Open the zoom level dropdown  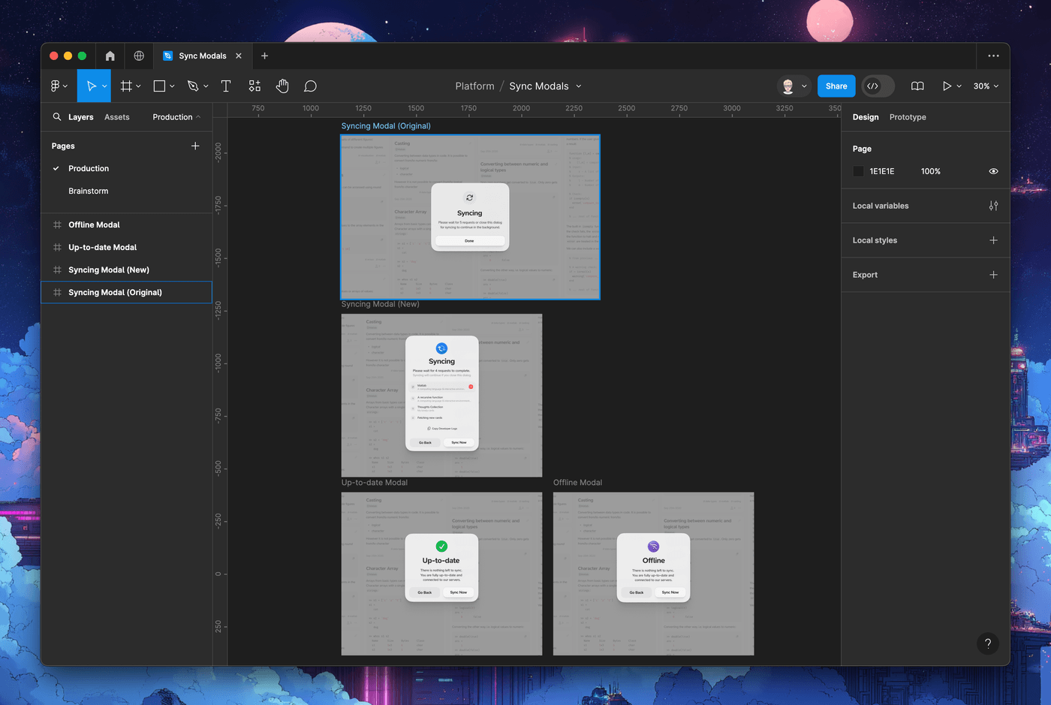pos(987,86)
